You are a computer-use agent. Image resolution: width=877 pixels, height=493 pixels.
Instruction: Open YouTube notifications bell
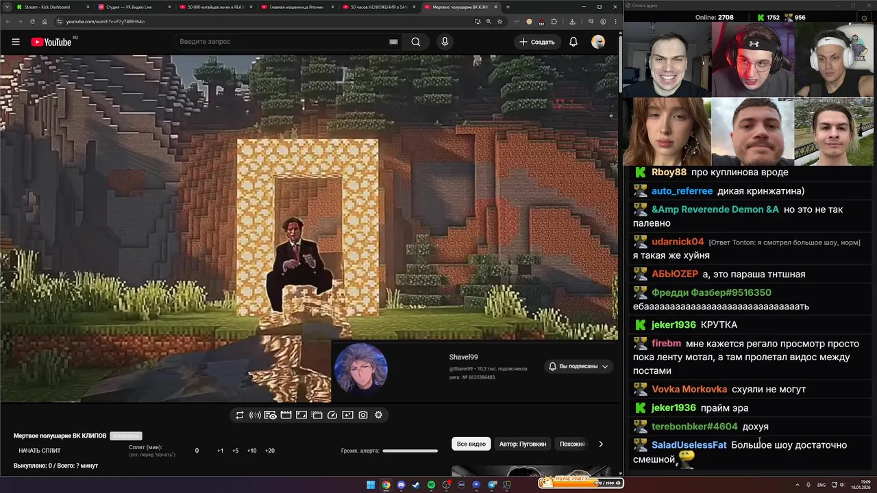click(x=573, y=42)
